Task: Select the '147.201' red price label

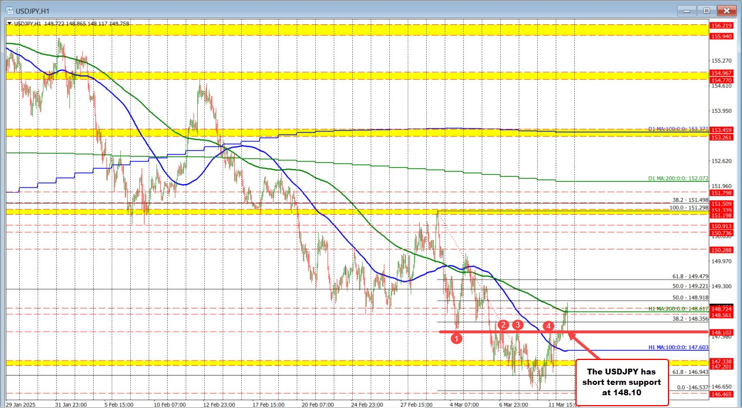Action: click(721, 367)
